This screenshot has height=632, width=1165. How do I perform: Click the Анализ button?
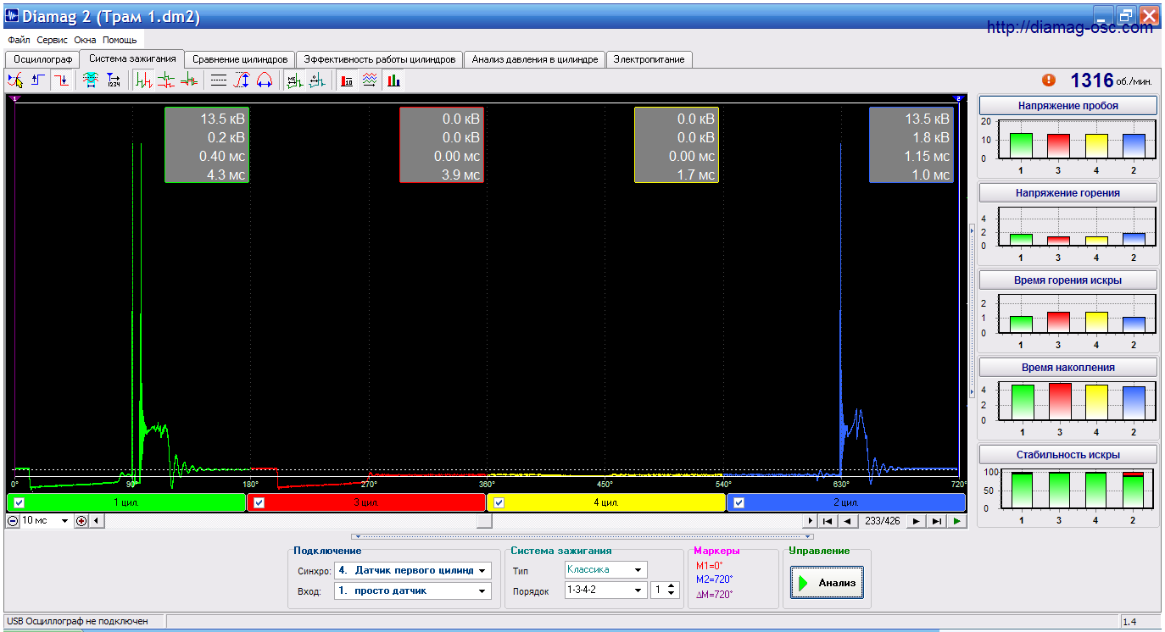[828, 583]
